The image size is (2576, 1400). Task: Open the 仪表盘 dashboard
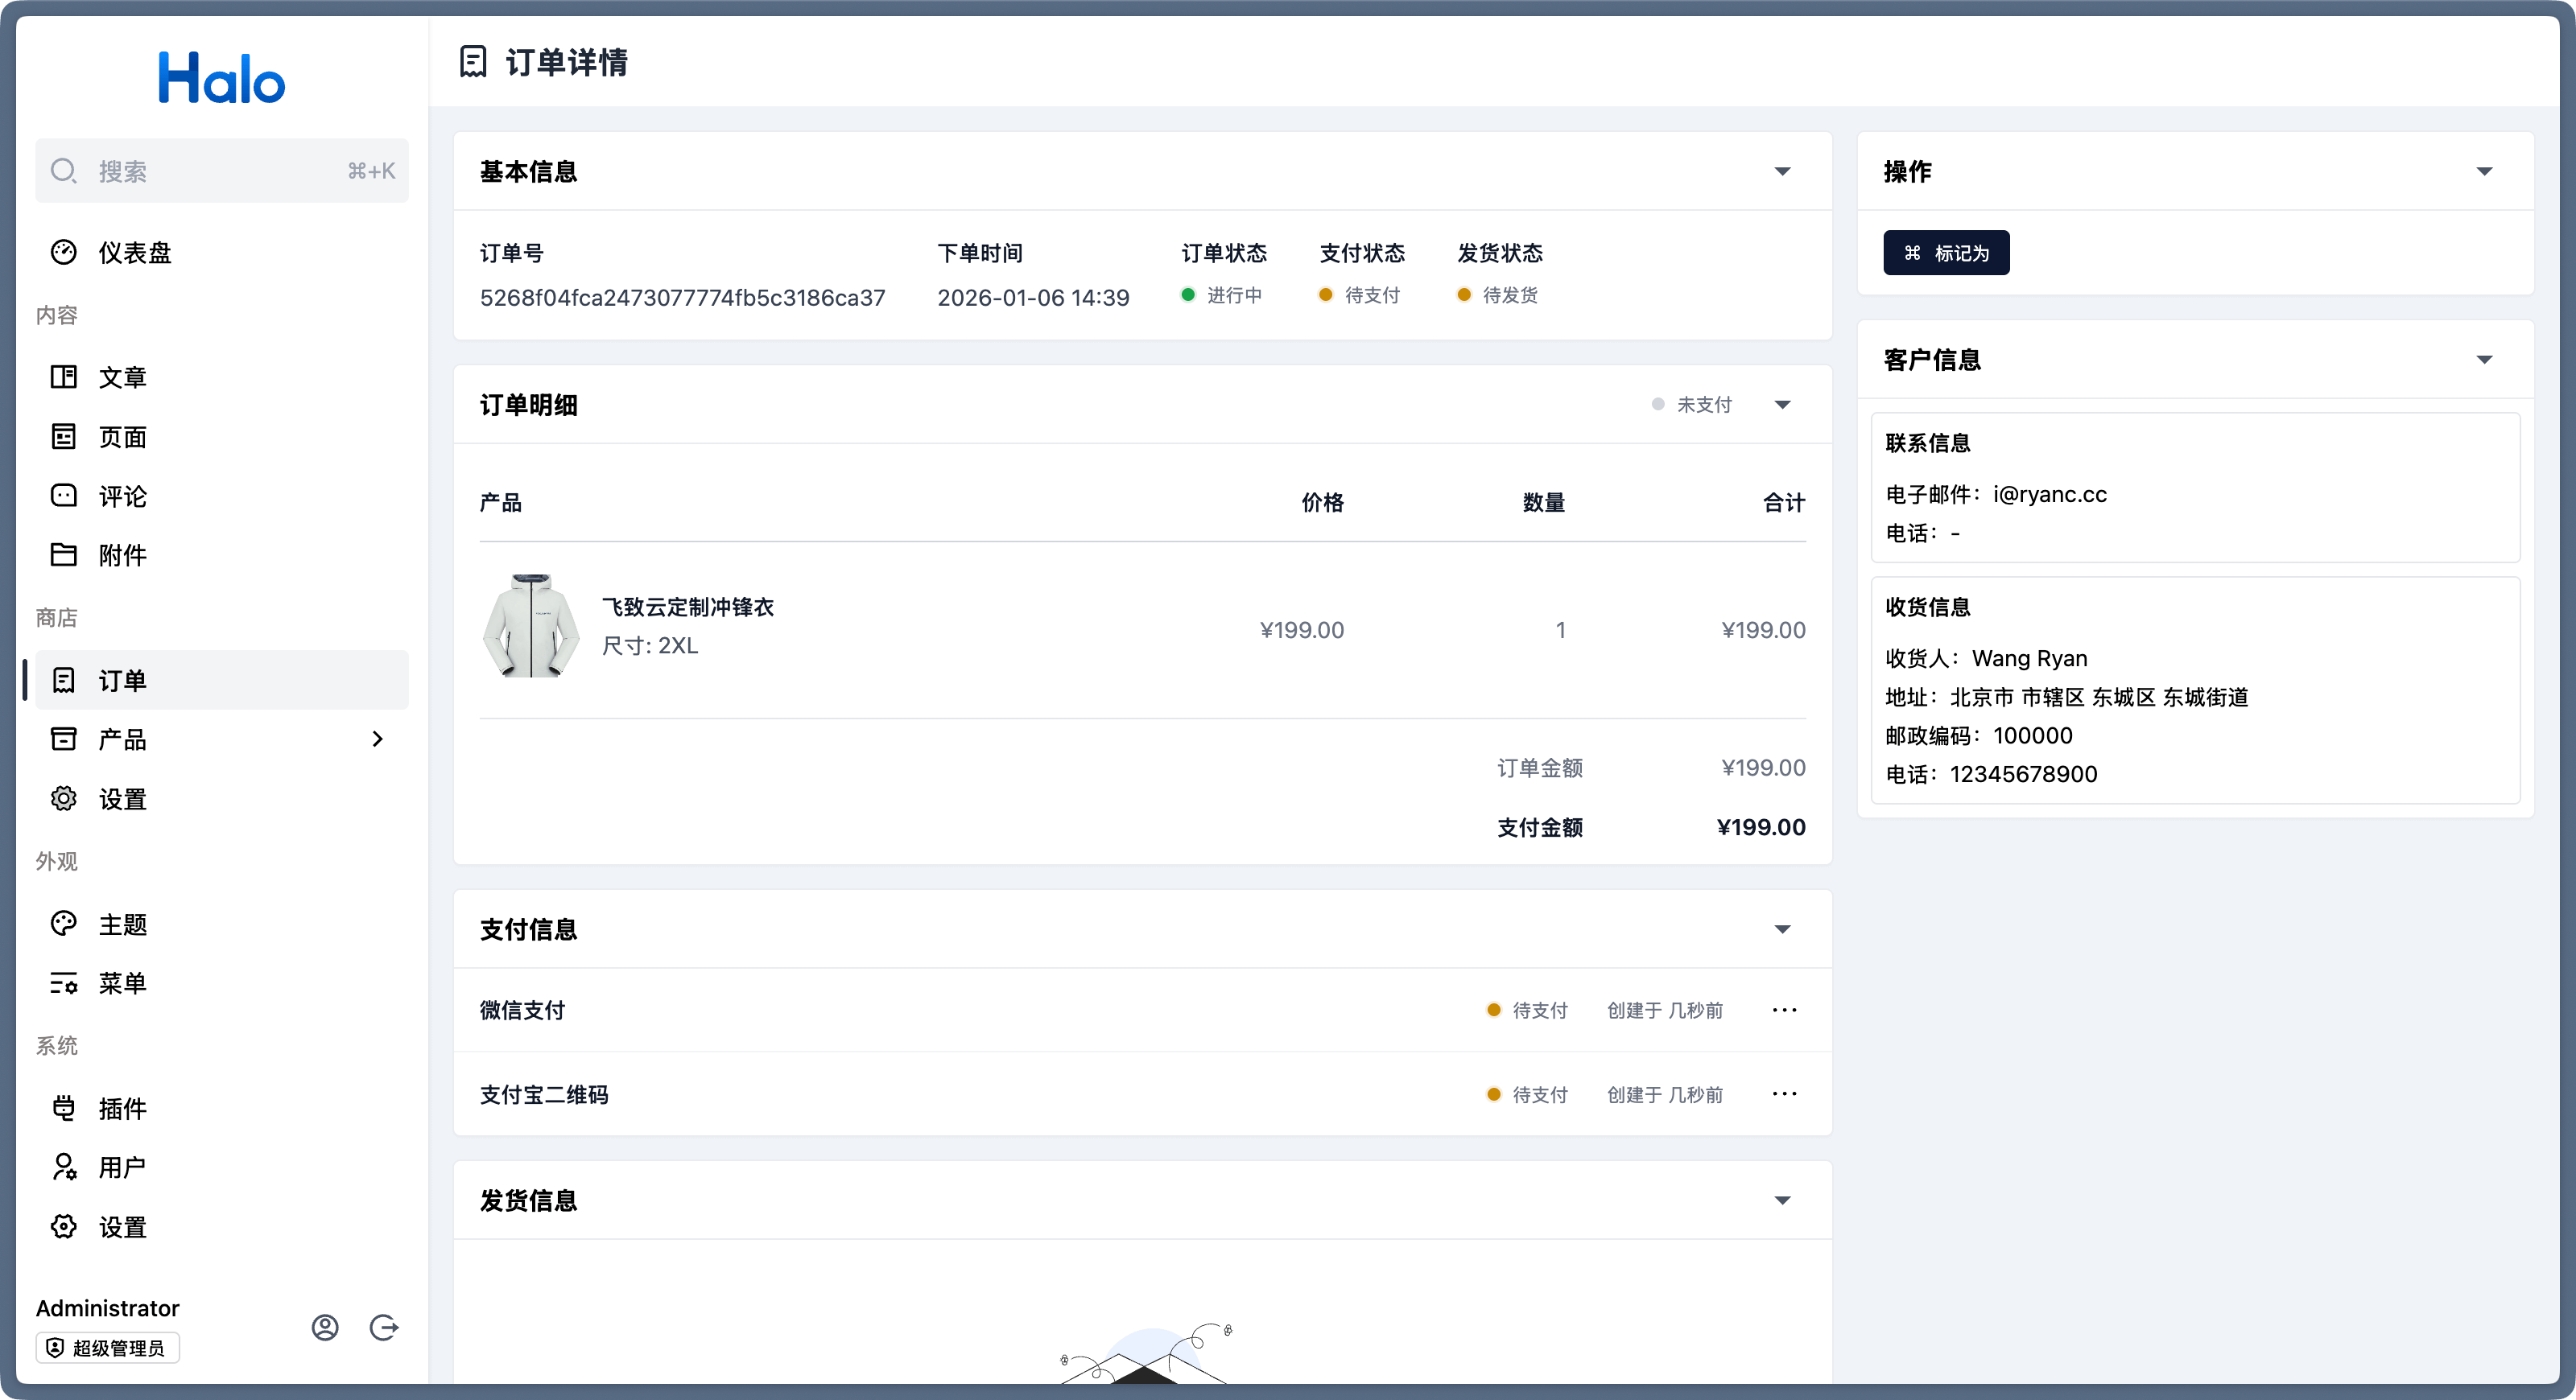pos(134,252)
